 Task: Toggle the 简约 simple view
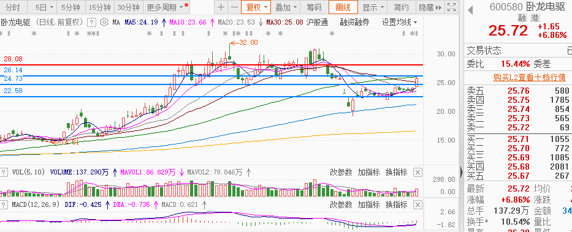click(x=402, y=7)
